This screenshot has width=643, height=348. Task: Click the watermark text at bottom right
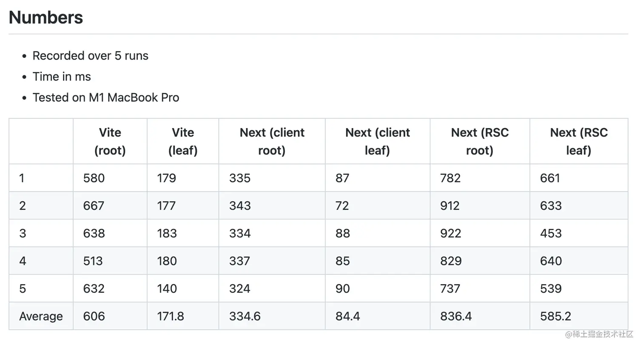point(599,334)
